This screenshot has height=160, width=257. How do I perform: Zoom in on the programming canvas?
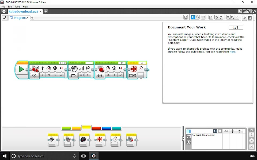click(232, 17)
